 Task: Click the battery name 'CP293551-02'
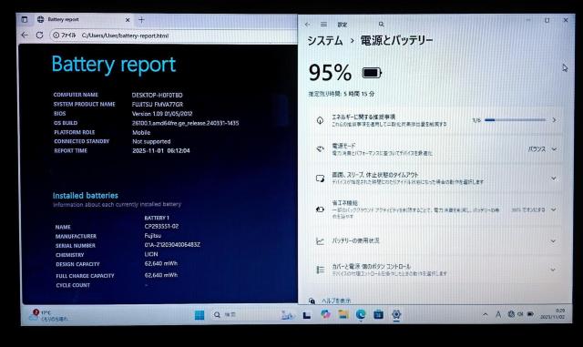[x=161, y=227]
